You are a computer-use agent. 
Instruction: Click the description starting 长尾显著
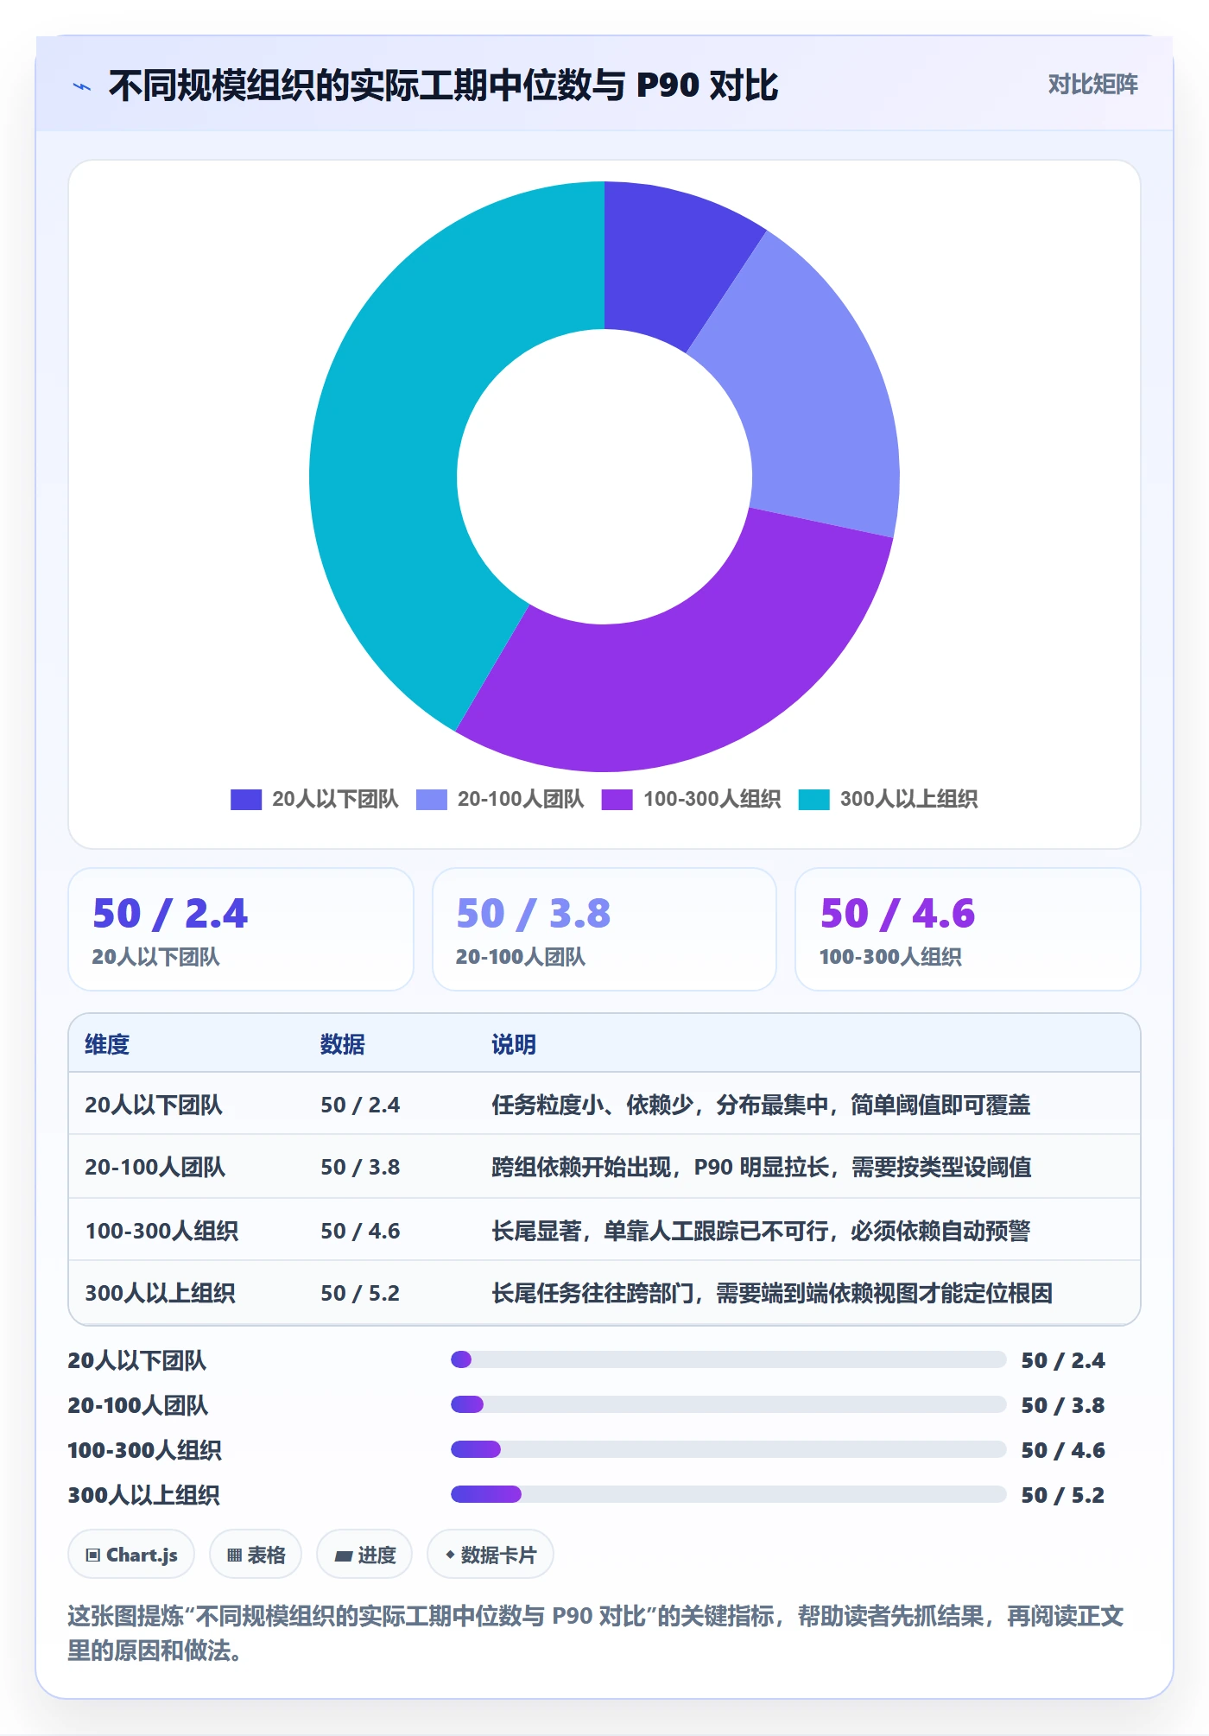(761, 1231)
